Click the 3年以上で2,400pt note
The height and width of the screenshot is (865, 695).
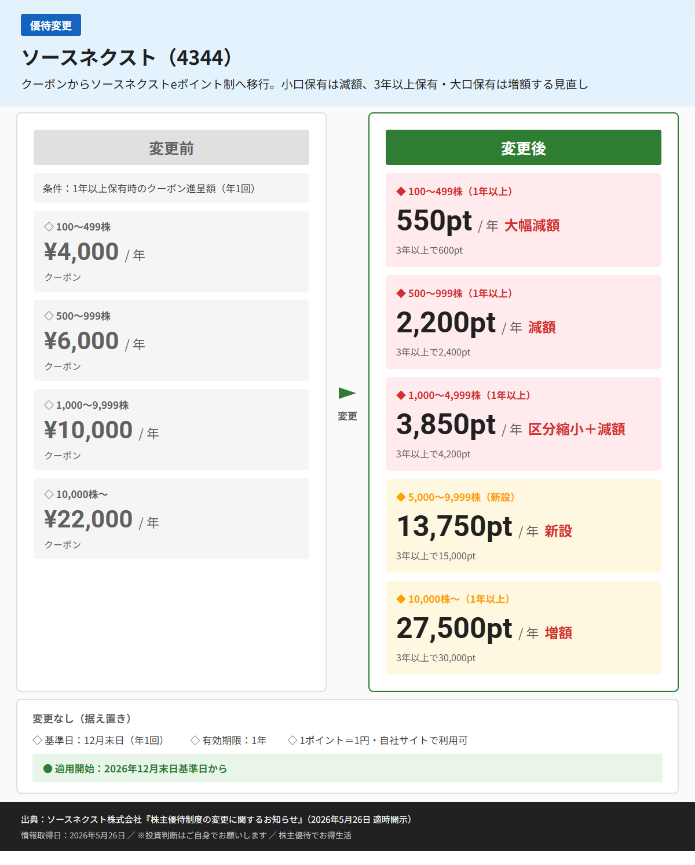pos(433,353)
